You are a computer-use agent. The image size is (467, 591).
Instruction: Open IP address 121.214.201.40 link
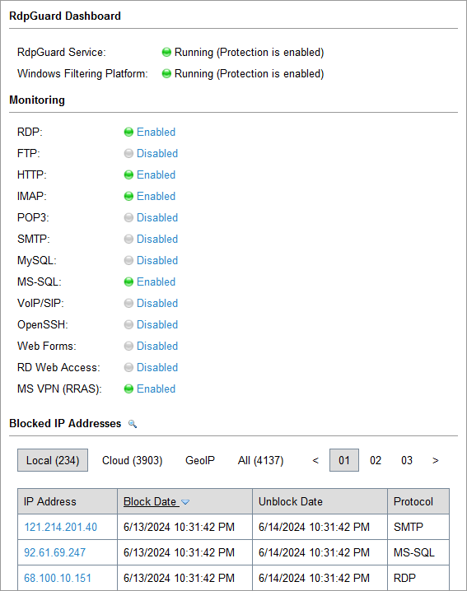click(x=60, y=527)
